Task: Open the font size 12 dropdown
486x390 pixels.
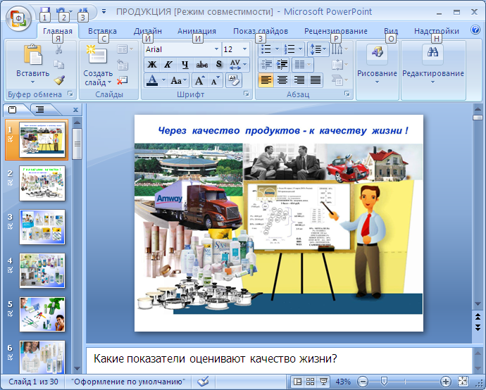Action: pos(244,49)
